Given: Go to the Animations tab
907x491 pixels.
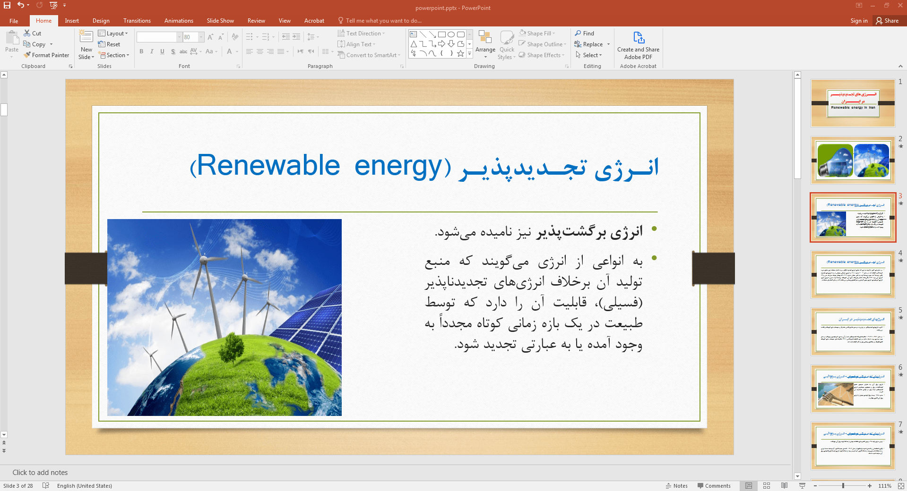Looking at the screenshot, I should pos(179,21).
